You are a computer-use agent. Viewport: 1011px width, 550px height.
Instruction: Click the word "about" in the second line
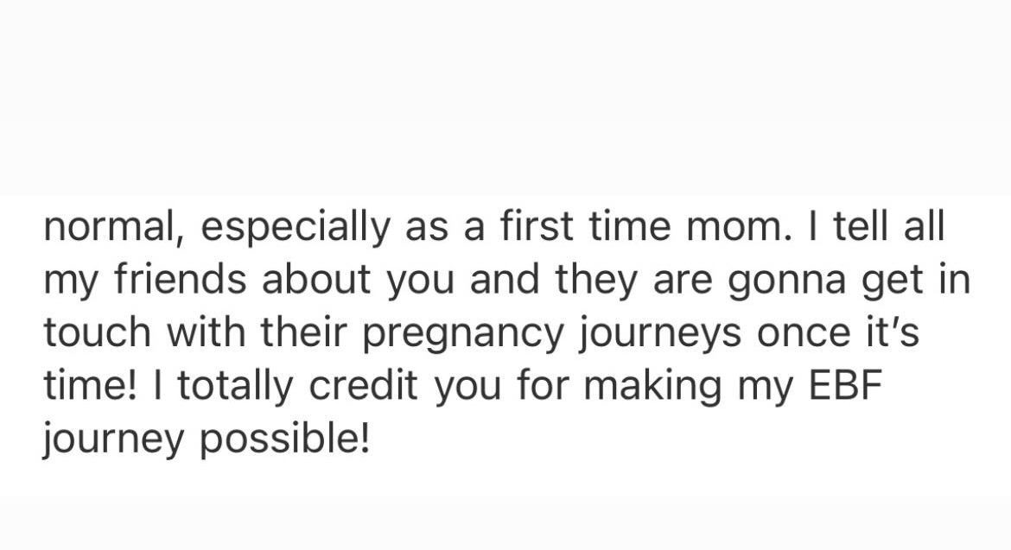(x=316, y=280)
